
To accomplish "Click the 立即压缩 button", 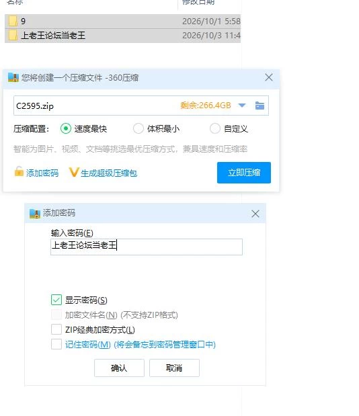I will click(x=244, y=173).
